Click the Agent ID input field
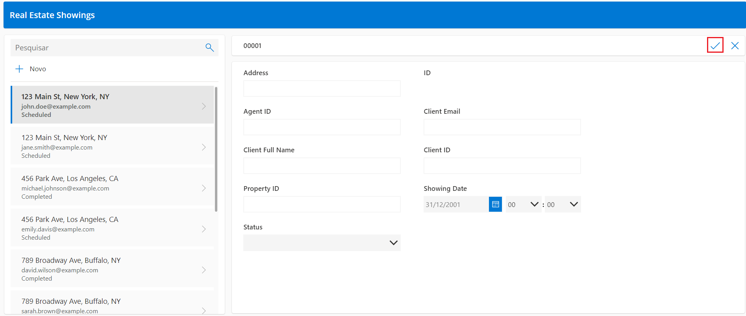746x316 pixels. [x=322, y=127]
